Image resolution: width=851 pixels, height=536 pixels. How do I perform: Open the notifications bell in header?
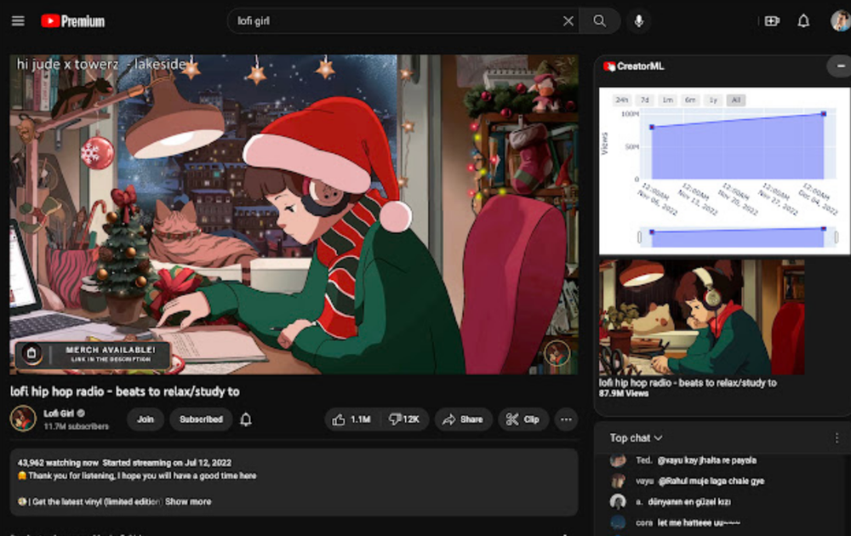click(803, 21)
